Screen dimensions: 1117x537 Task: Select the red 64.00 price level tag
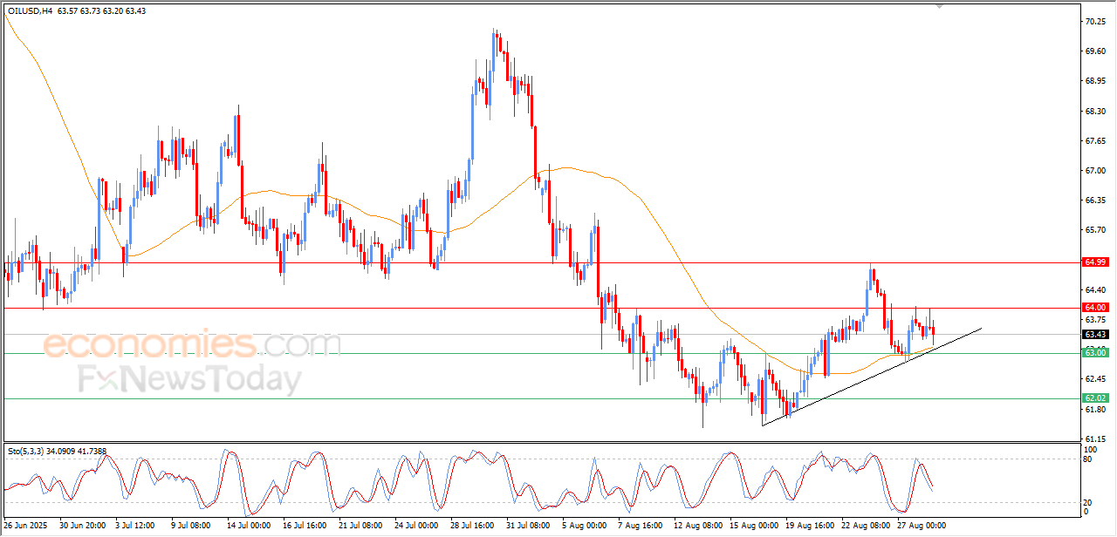1094,308
